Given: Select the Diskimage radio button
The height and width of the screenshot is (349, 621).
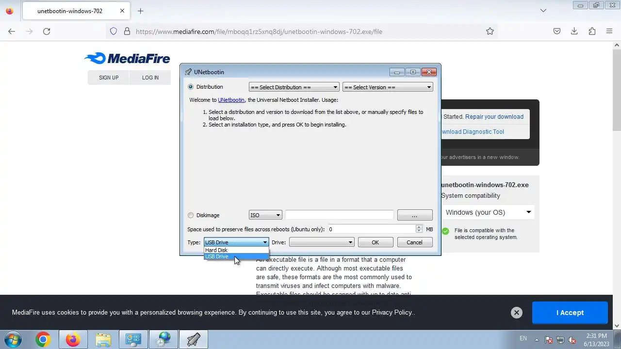Looking at the screenshot, I should pyautogui.click(x=191, y=215).
